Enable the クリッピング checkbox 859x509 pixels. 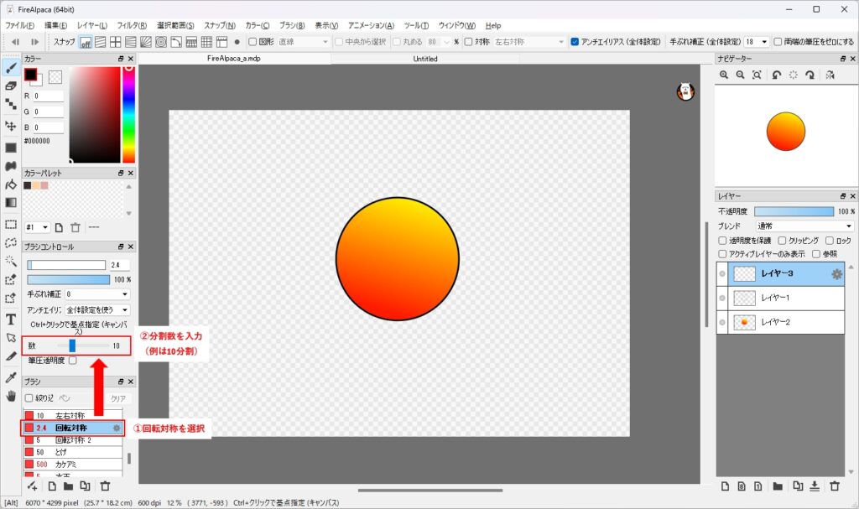[x=783, y=241]
